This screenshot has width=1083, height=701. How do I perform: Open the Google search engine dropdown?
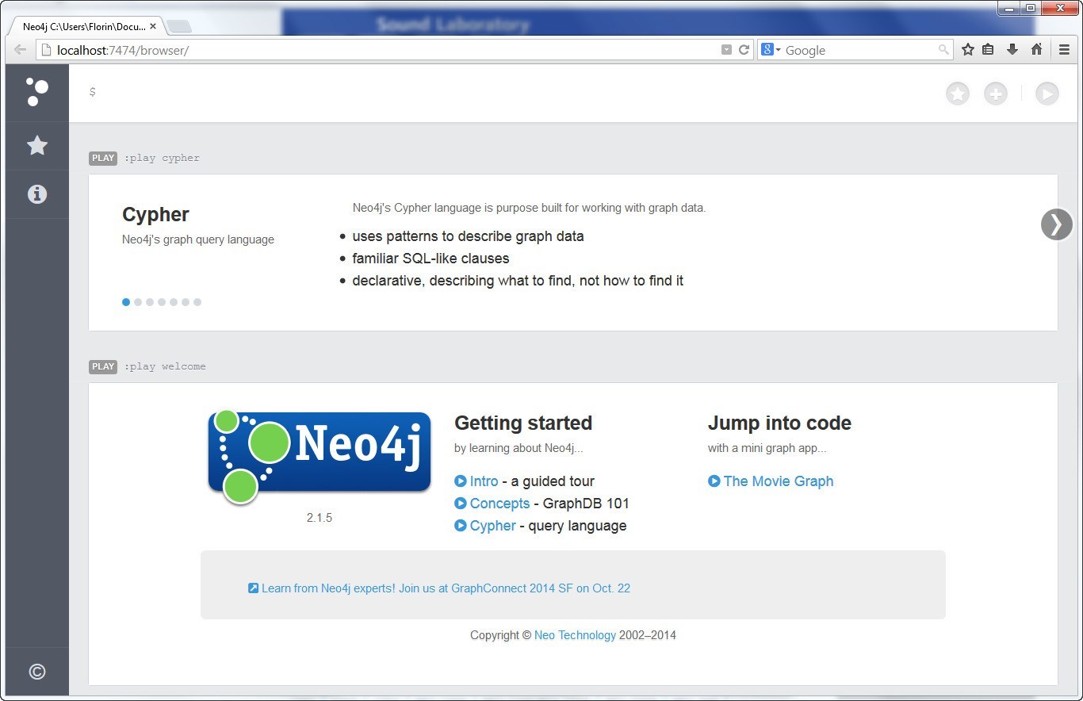coord(771,50)
